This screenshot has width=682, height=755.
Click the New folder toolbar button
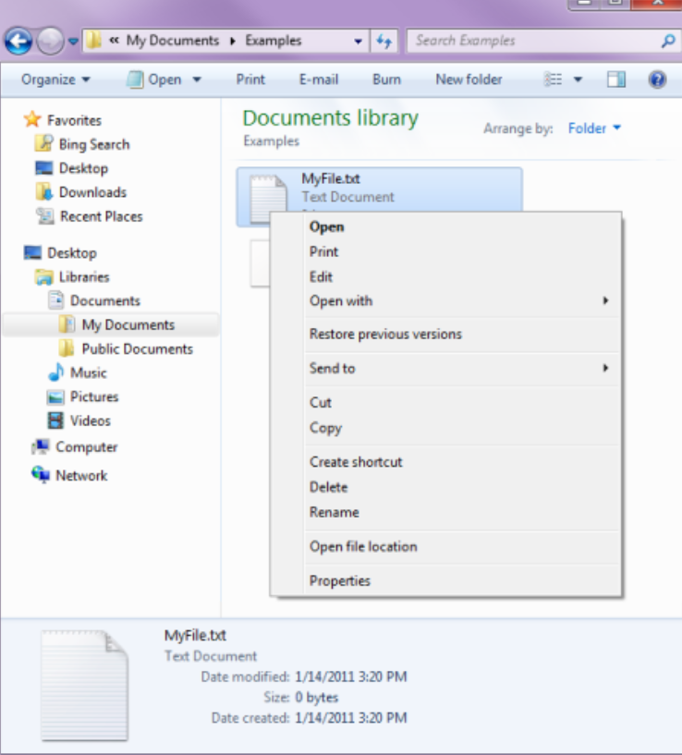click(469, 79)
